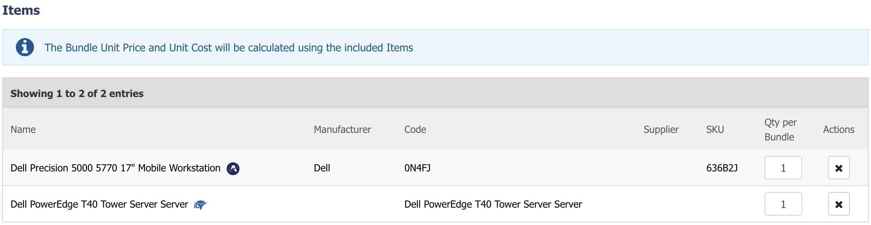The height and width of the screenshot is (225, 871).
Task: Select the 636B2J SKU cell
Action: [722, 168]
